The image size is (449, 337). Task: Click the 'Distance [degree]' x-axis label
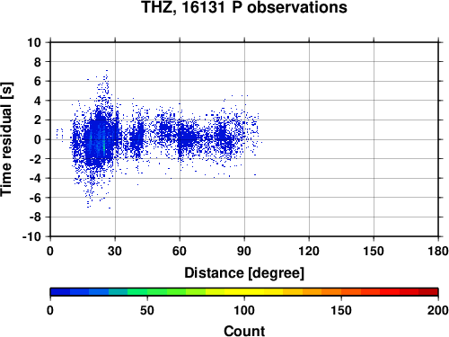(244, 273)
